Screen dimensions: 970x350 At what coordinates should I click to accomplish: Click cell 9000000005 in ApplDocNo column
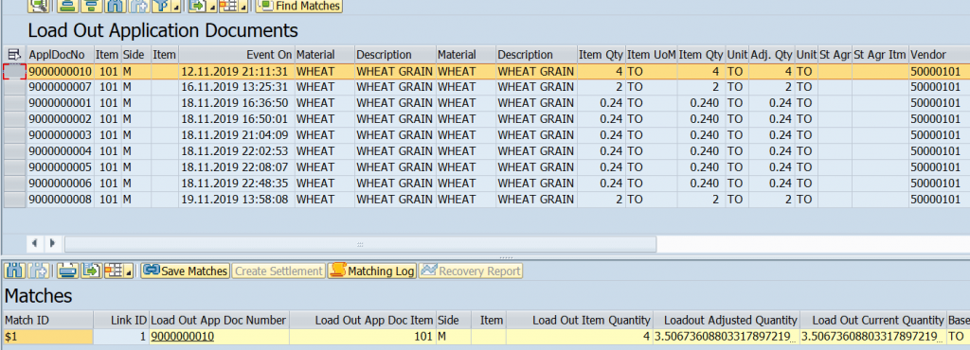tap(61, 167)
